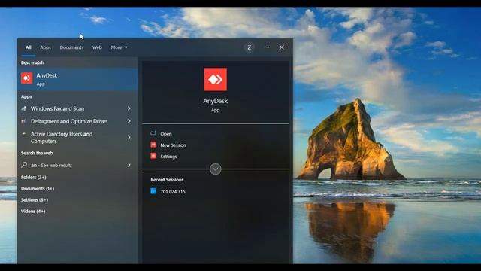Show Documents (1+) results

(x=38, y=189)
